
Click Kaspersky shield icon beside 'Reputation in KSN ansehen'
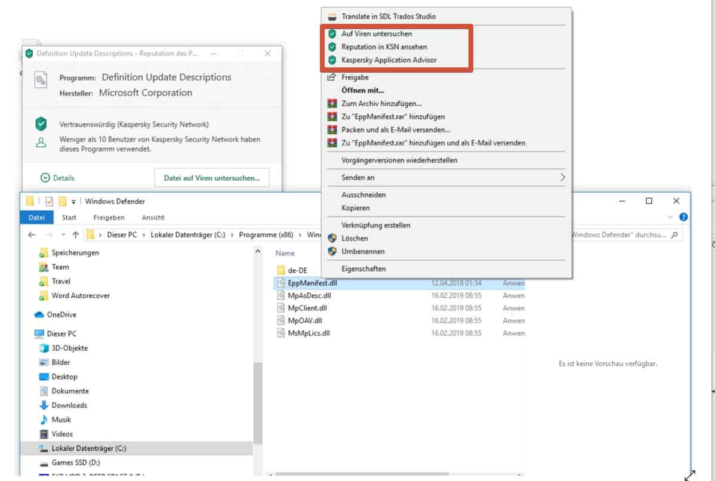(332, 47)
